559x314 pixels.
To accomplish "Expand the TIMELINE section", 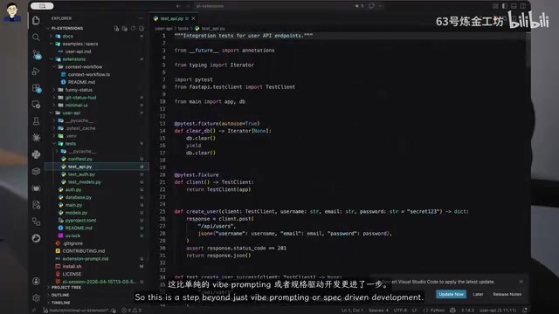I will coord(96,303).
